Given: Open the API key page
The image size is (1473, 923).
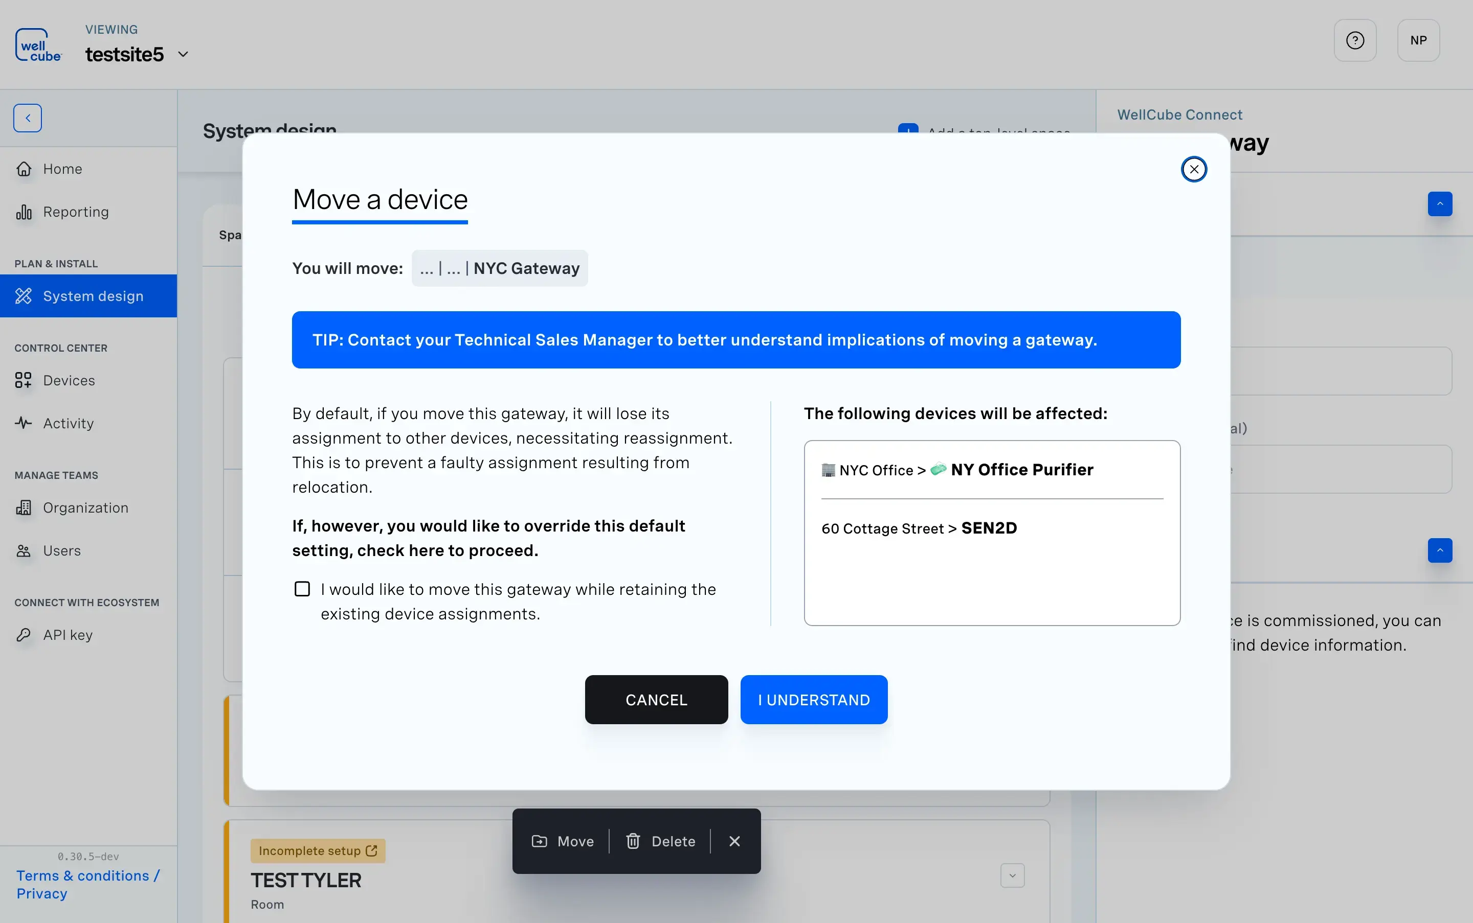Looking at the screenshot, I should point(68,635).
